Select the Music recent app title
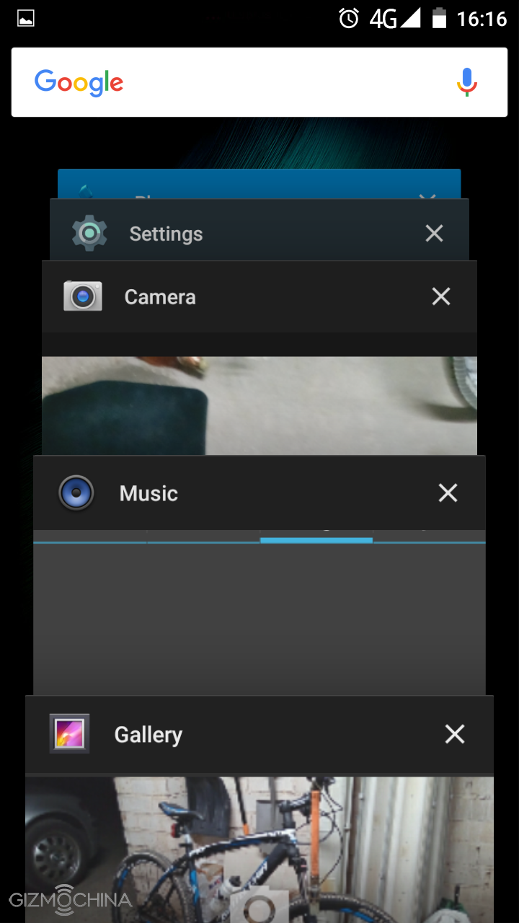Screen dimensions: 519x923 148,493
